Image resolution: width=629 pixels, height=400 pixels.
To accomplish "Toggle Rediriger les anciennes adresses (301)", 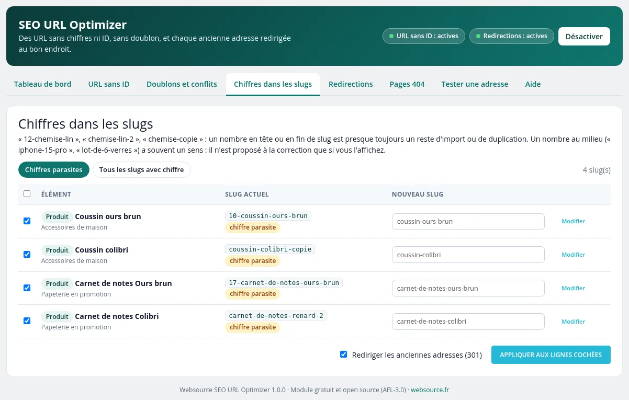I will pyautogui.click(x=344, y=355).
